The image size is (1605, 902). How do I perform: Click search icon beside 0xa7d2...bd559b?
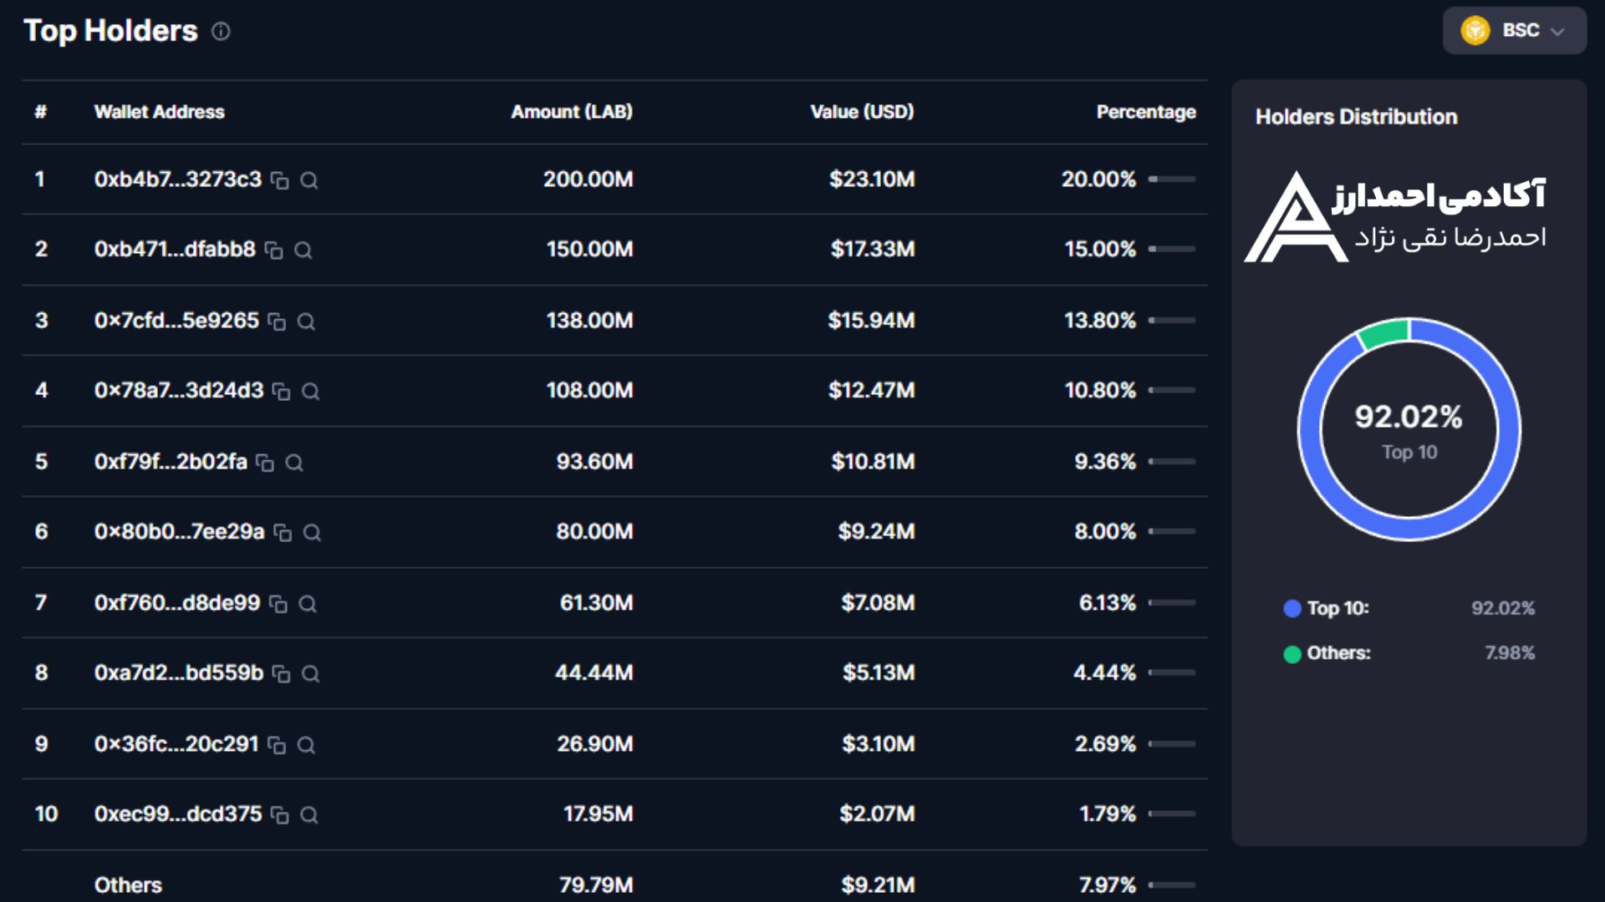pyautogui.click(x=310, y=674)
